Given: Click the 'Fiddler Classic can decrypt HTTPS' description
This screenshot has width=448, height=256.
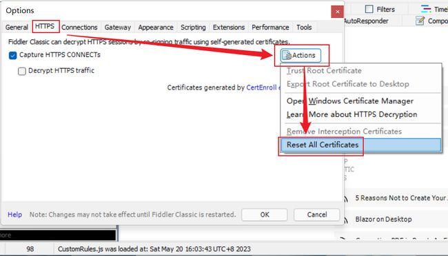Looking at the screenshot, I should click(149, 42).
